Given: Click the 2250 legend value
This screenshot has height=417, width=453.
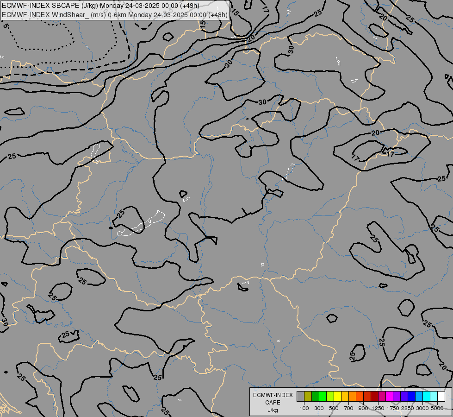Looking at the screenshot, I should click(x=407, y=408).
